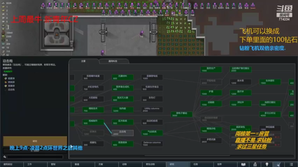298x167 pixels.
Task: Open the 建筑规划 architect menu
Action: coord(12,164)
